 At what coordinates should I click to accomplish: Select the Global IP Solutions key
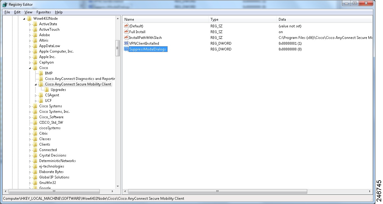pos(54,177)
